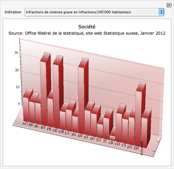Click the FR axis label
The width and height of the screenshot is (174, 169).
click(x=49, y=129)
